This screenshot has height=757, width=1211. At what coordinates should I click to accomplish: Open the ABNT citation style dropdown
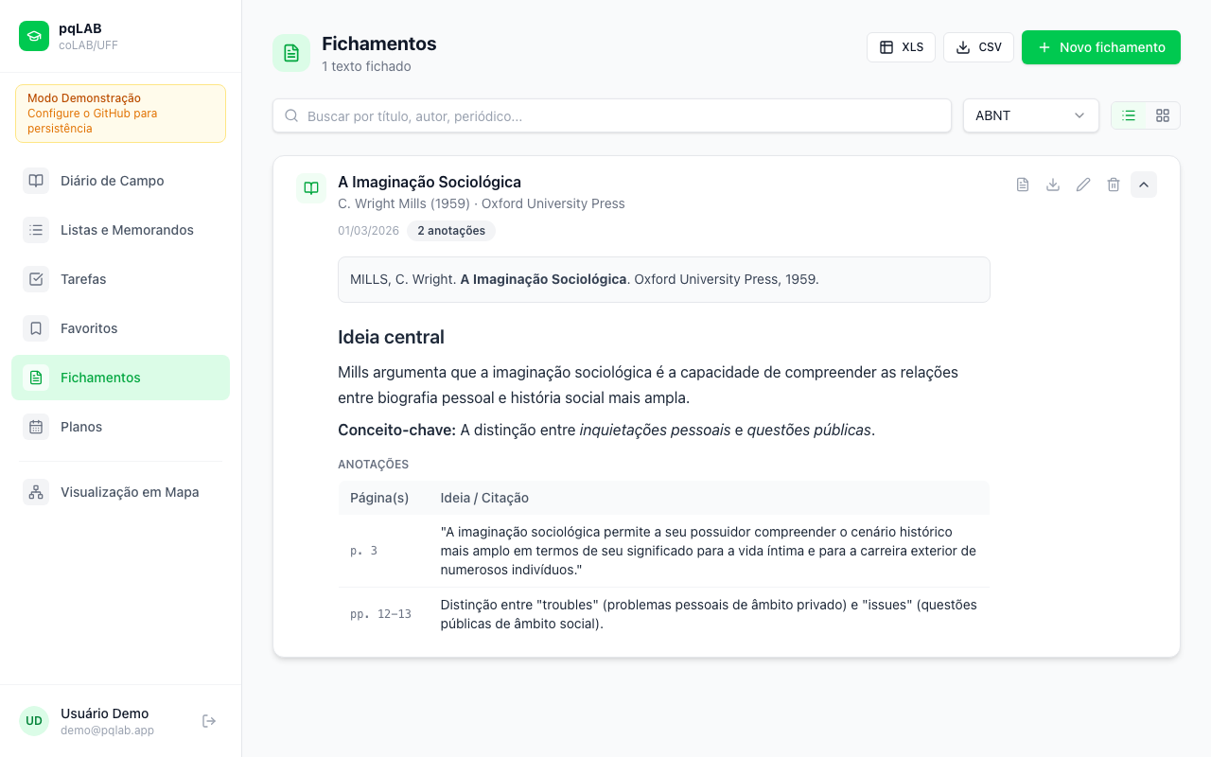tap(1030, 115)
